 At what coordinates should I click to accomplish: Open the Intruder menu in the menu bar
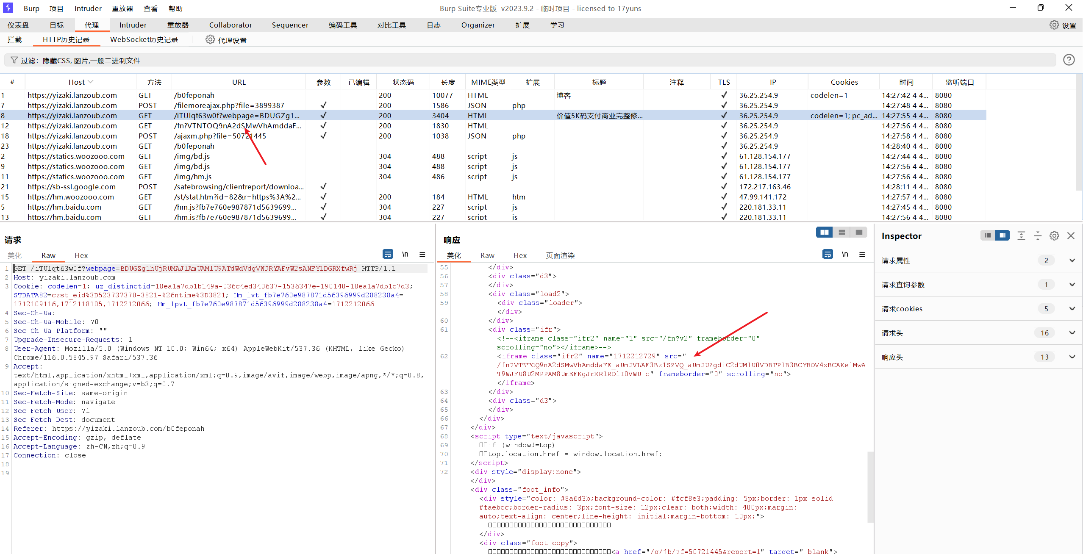88,8
